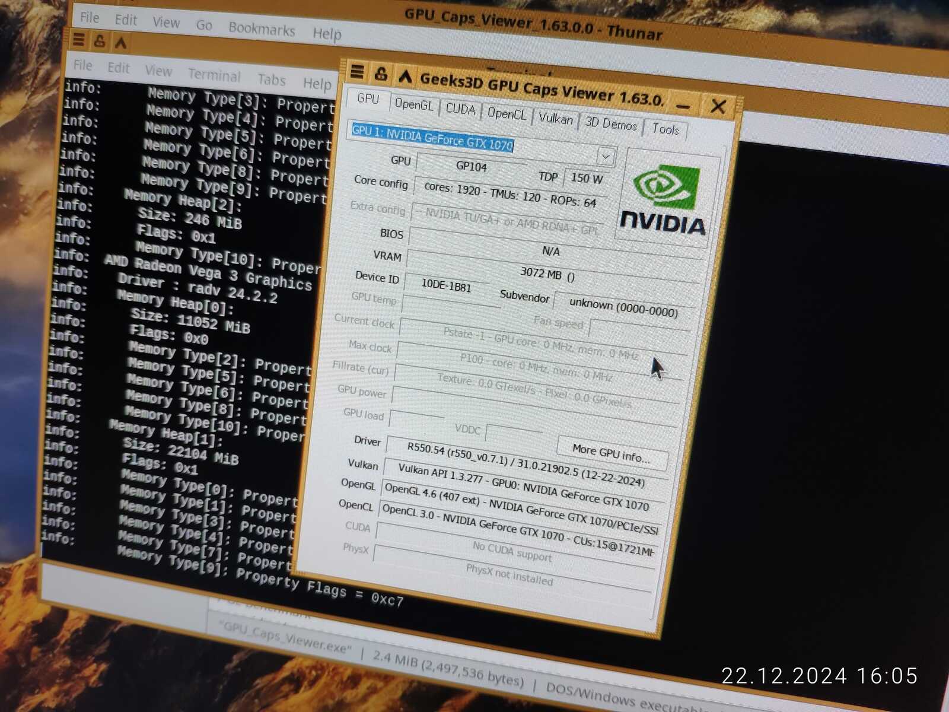Click the "GPU_Caps_Viewer.exe" name in Thunar status bar

tap(285, 638)
